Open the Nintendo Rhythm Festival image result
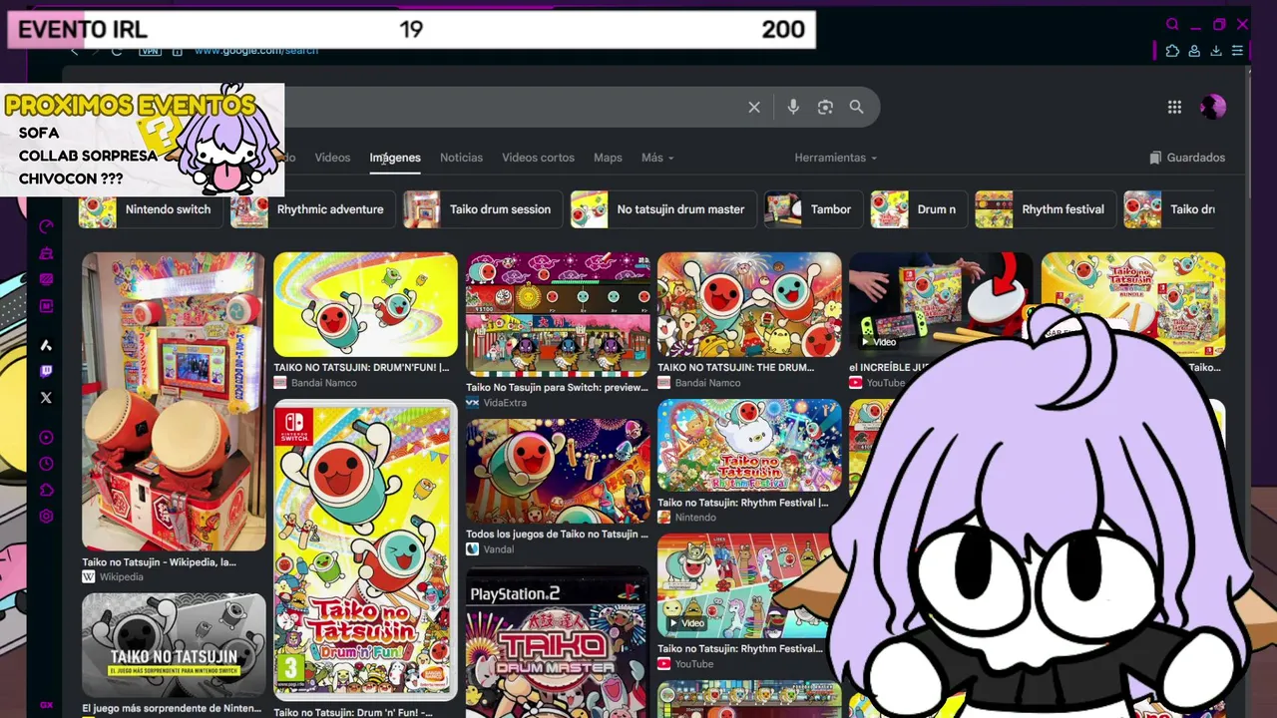The image size is (1277, 718). (749, 445)
